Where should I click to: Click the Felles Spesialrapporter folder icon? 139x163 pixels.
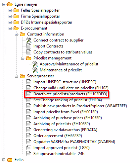[16, 11]
